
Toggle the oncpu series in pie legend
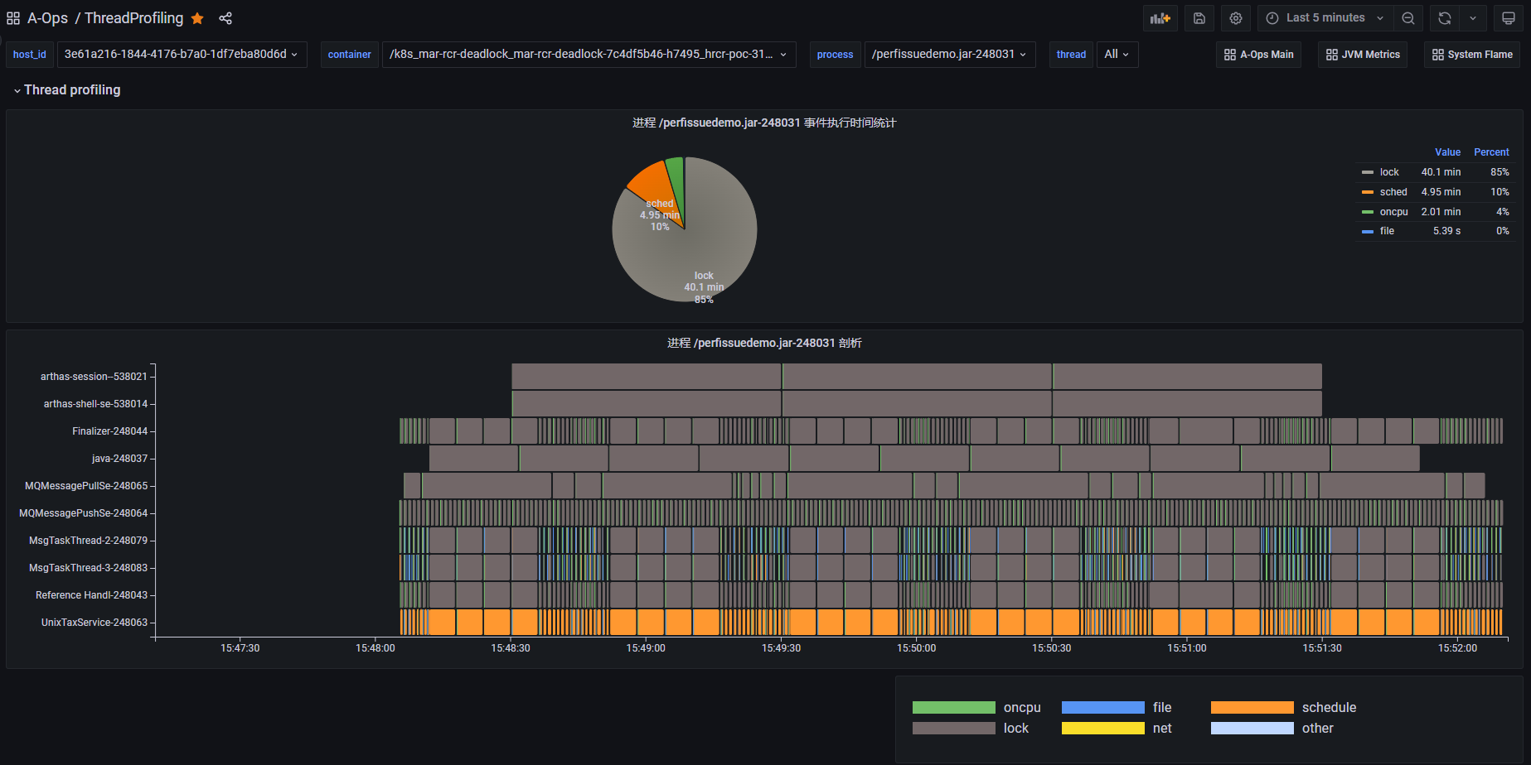click(x=1393, y=212)
